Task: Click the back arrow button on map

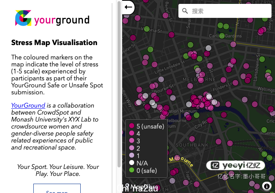Action: [128, 7]
